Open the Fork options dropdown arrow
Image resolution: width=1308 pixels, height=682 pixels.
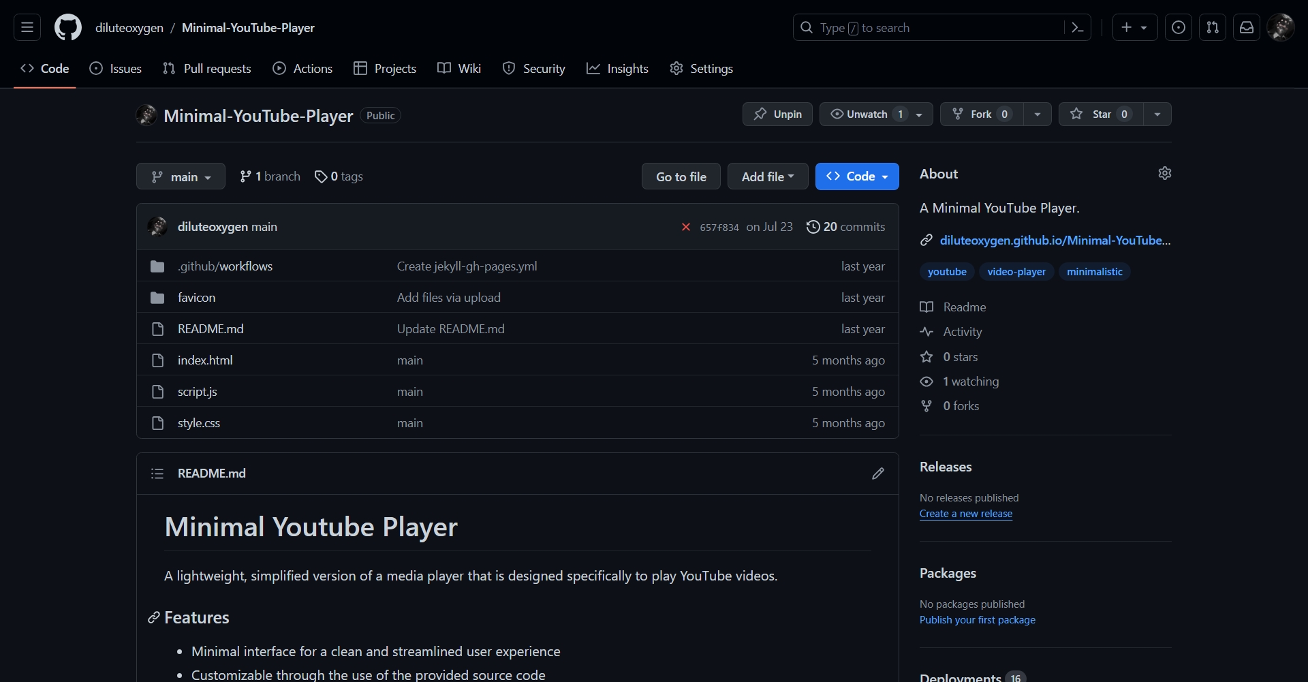click(x=1038, y=114)
